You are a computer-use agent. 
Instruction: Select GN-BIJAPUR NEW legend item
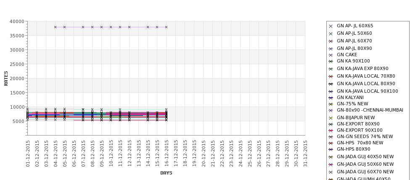tap(356, 117)
